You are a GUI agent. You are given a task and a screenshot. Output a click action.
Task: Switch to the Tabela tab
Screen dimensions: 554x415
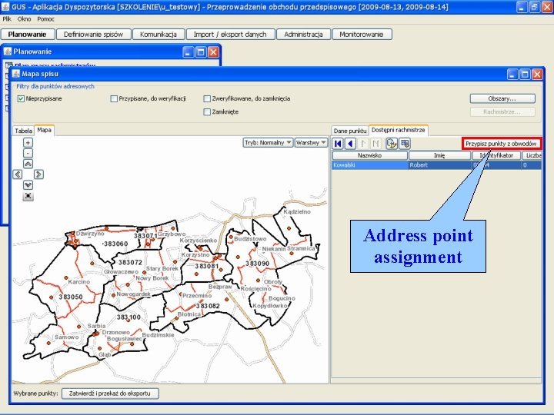(23, 131)
